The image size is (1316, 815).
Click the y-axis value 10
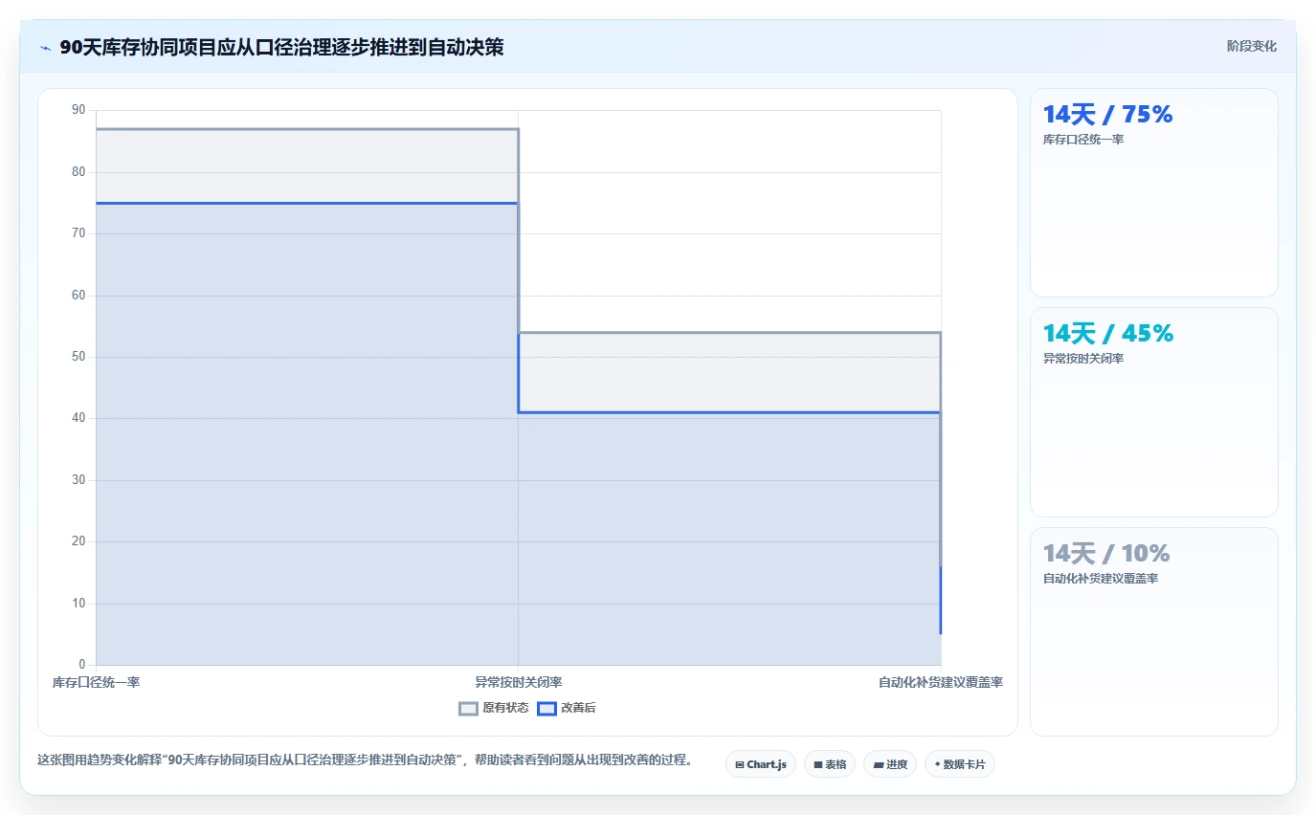point(78,604)
